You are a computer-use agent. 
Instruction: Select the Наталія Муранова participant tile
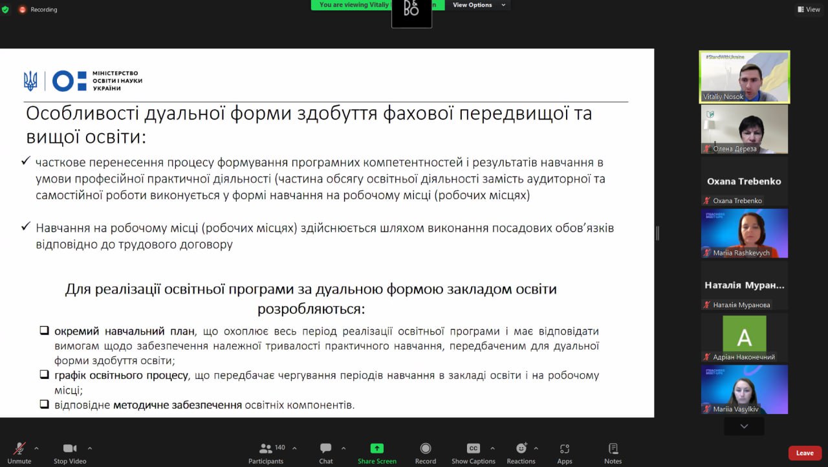pyautogui.click(x=745, y=285)
